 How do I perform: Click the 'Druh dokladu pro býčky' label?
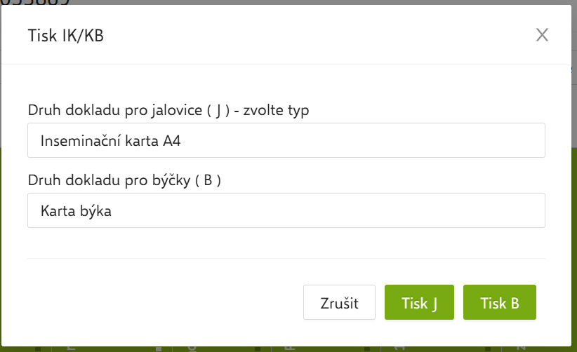124,180
